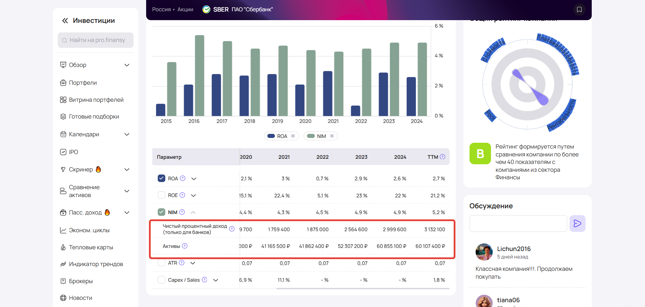The width and height of the screenshot is (645, 307).
Task: Remove ROA series via its X
Action: point(293,136)
